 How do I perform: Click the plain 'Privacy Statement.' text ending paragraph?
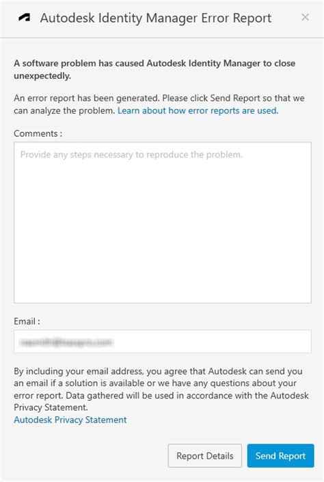(x=51, y=407)
